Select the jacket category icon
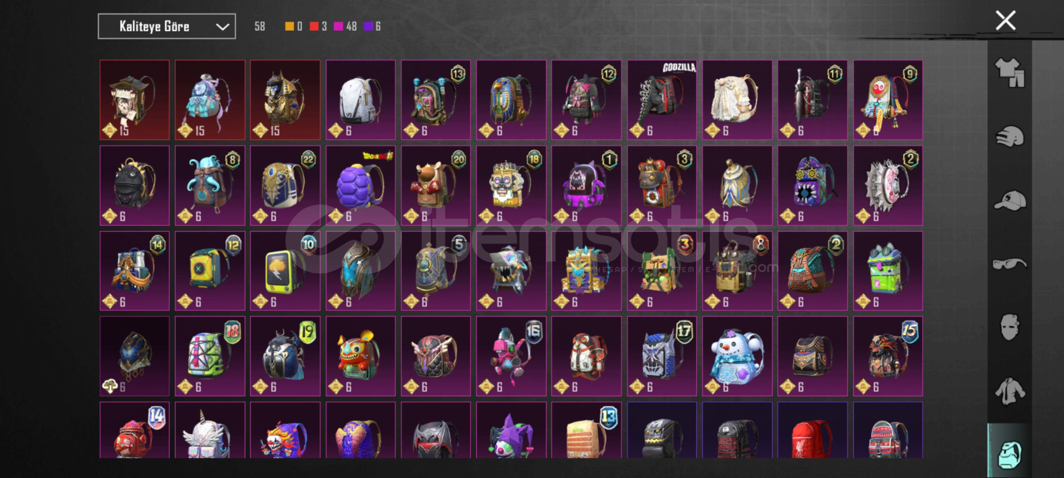 (x=1009, y=391)
